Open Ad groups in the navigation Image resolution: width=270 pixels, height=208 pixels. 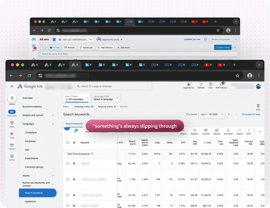[30, 141]
